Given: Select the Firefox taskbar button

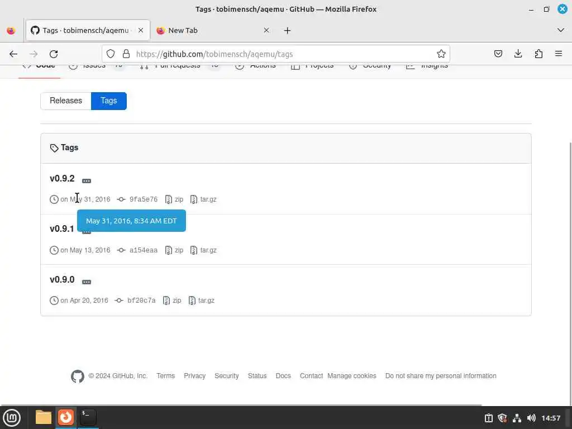Looking at the screenshot, I should point(66,418).
